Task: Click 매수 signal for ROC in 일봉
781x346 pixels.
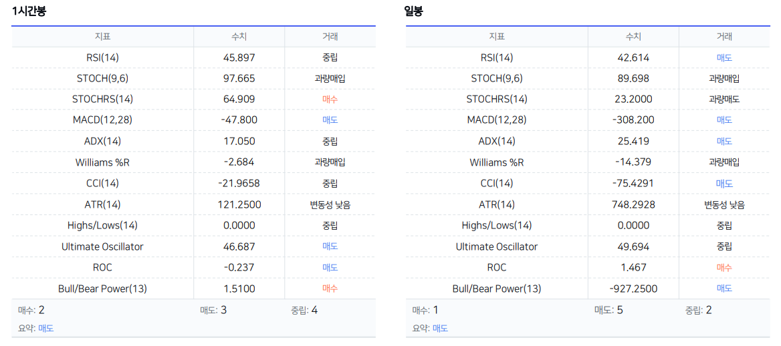Action: (x=724, y=267)
